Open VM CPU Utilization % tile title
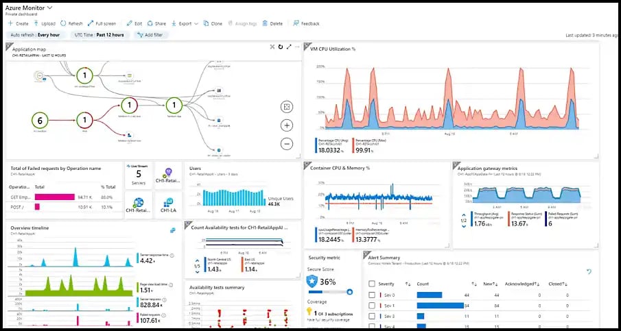 pyautogui.click(x=331, y=49)
